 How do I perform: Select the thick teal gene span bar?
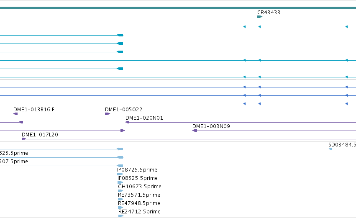point(178,8)
